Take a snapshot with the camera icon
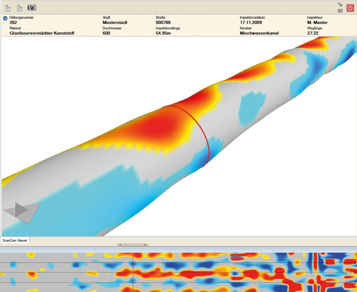The image size is (357, 292). click(32, 8)
